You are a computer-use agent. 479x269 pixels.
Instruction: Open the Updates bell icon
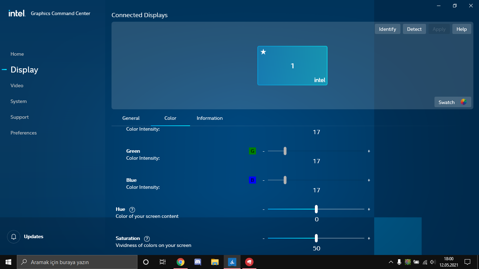tap(14, 237)
